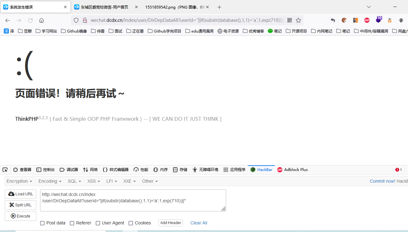Open the error count indicator in devtools
The image size is (408, 232).
click(x=399, y=170)
